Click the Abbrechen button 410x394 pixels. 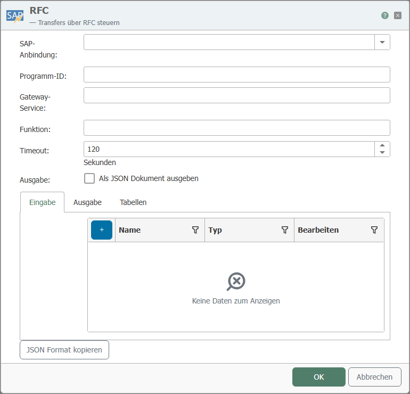374,377
